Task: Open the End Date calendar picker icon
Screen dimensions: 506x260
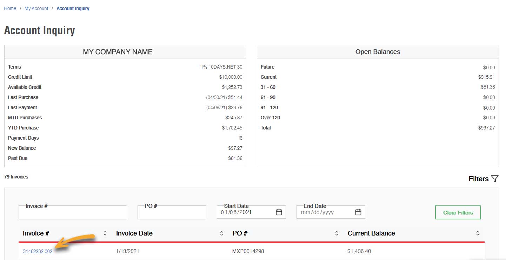Action: pos(358,212)
